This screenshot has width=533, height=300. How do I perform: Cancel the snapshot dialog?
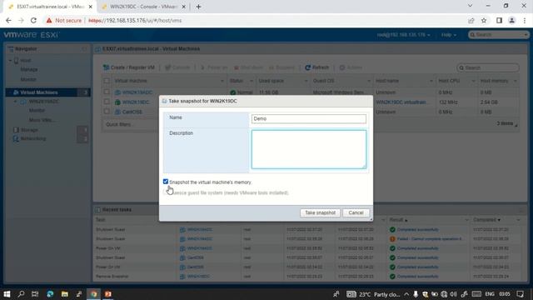click(356, 212)
